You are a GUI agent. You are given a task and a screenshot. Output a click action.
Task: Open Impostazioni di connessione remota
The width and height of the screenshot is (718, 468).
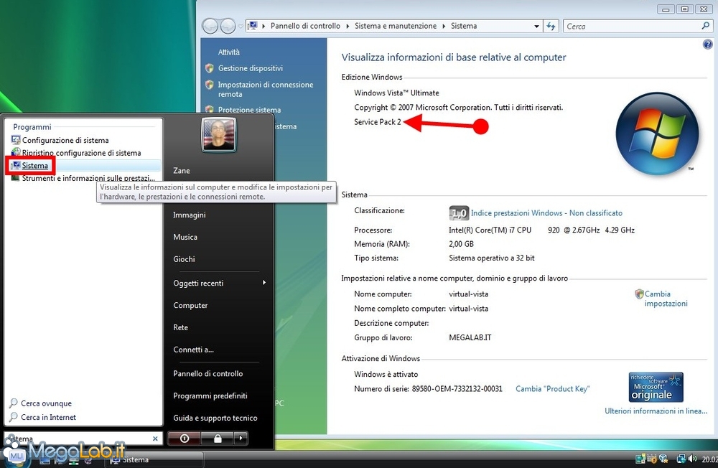pyautogui.click(x=266, y=89)
